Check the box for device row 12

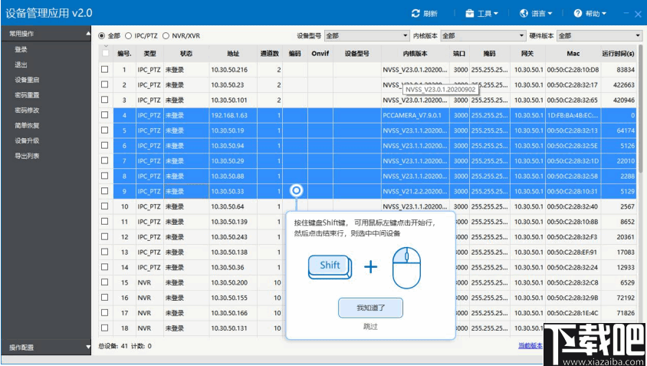(x=105, y=236)
